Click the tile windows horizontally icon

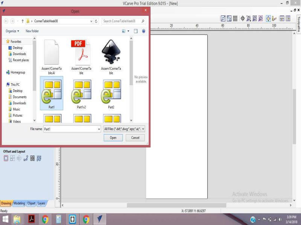(282, 18)
